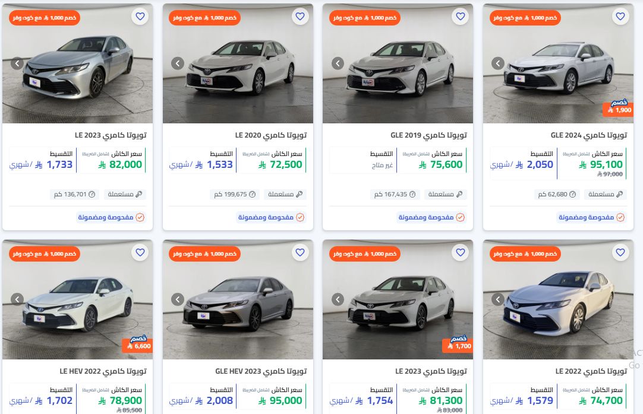This screenshot has width=643, height=414.
Task: Click image arrow on Camry GLE 2024
Action: coord(498,63)
